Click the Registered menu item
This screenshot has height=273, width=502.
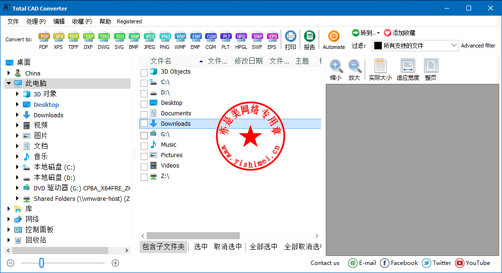click(129, 21)
